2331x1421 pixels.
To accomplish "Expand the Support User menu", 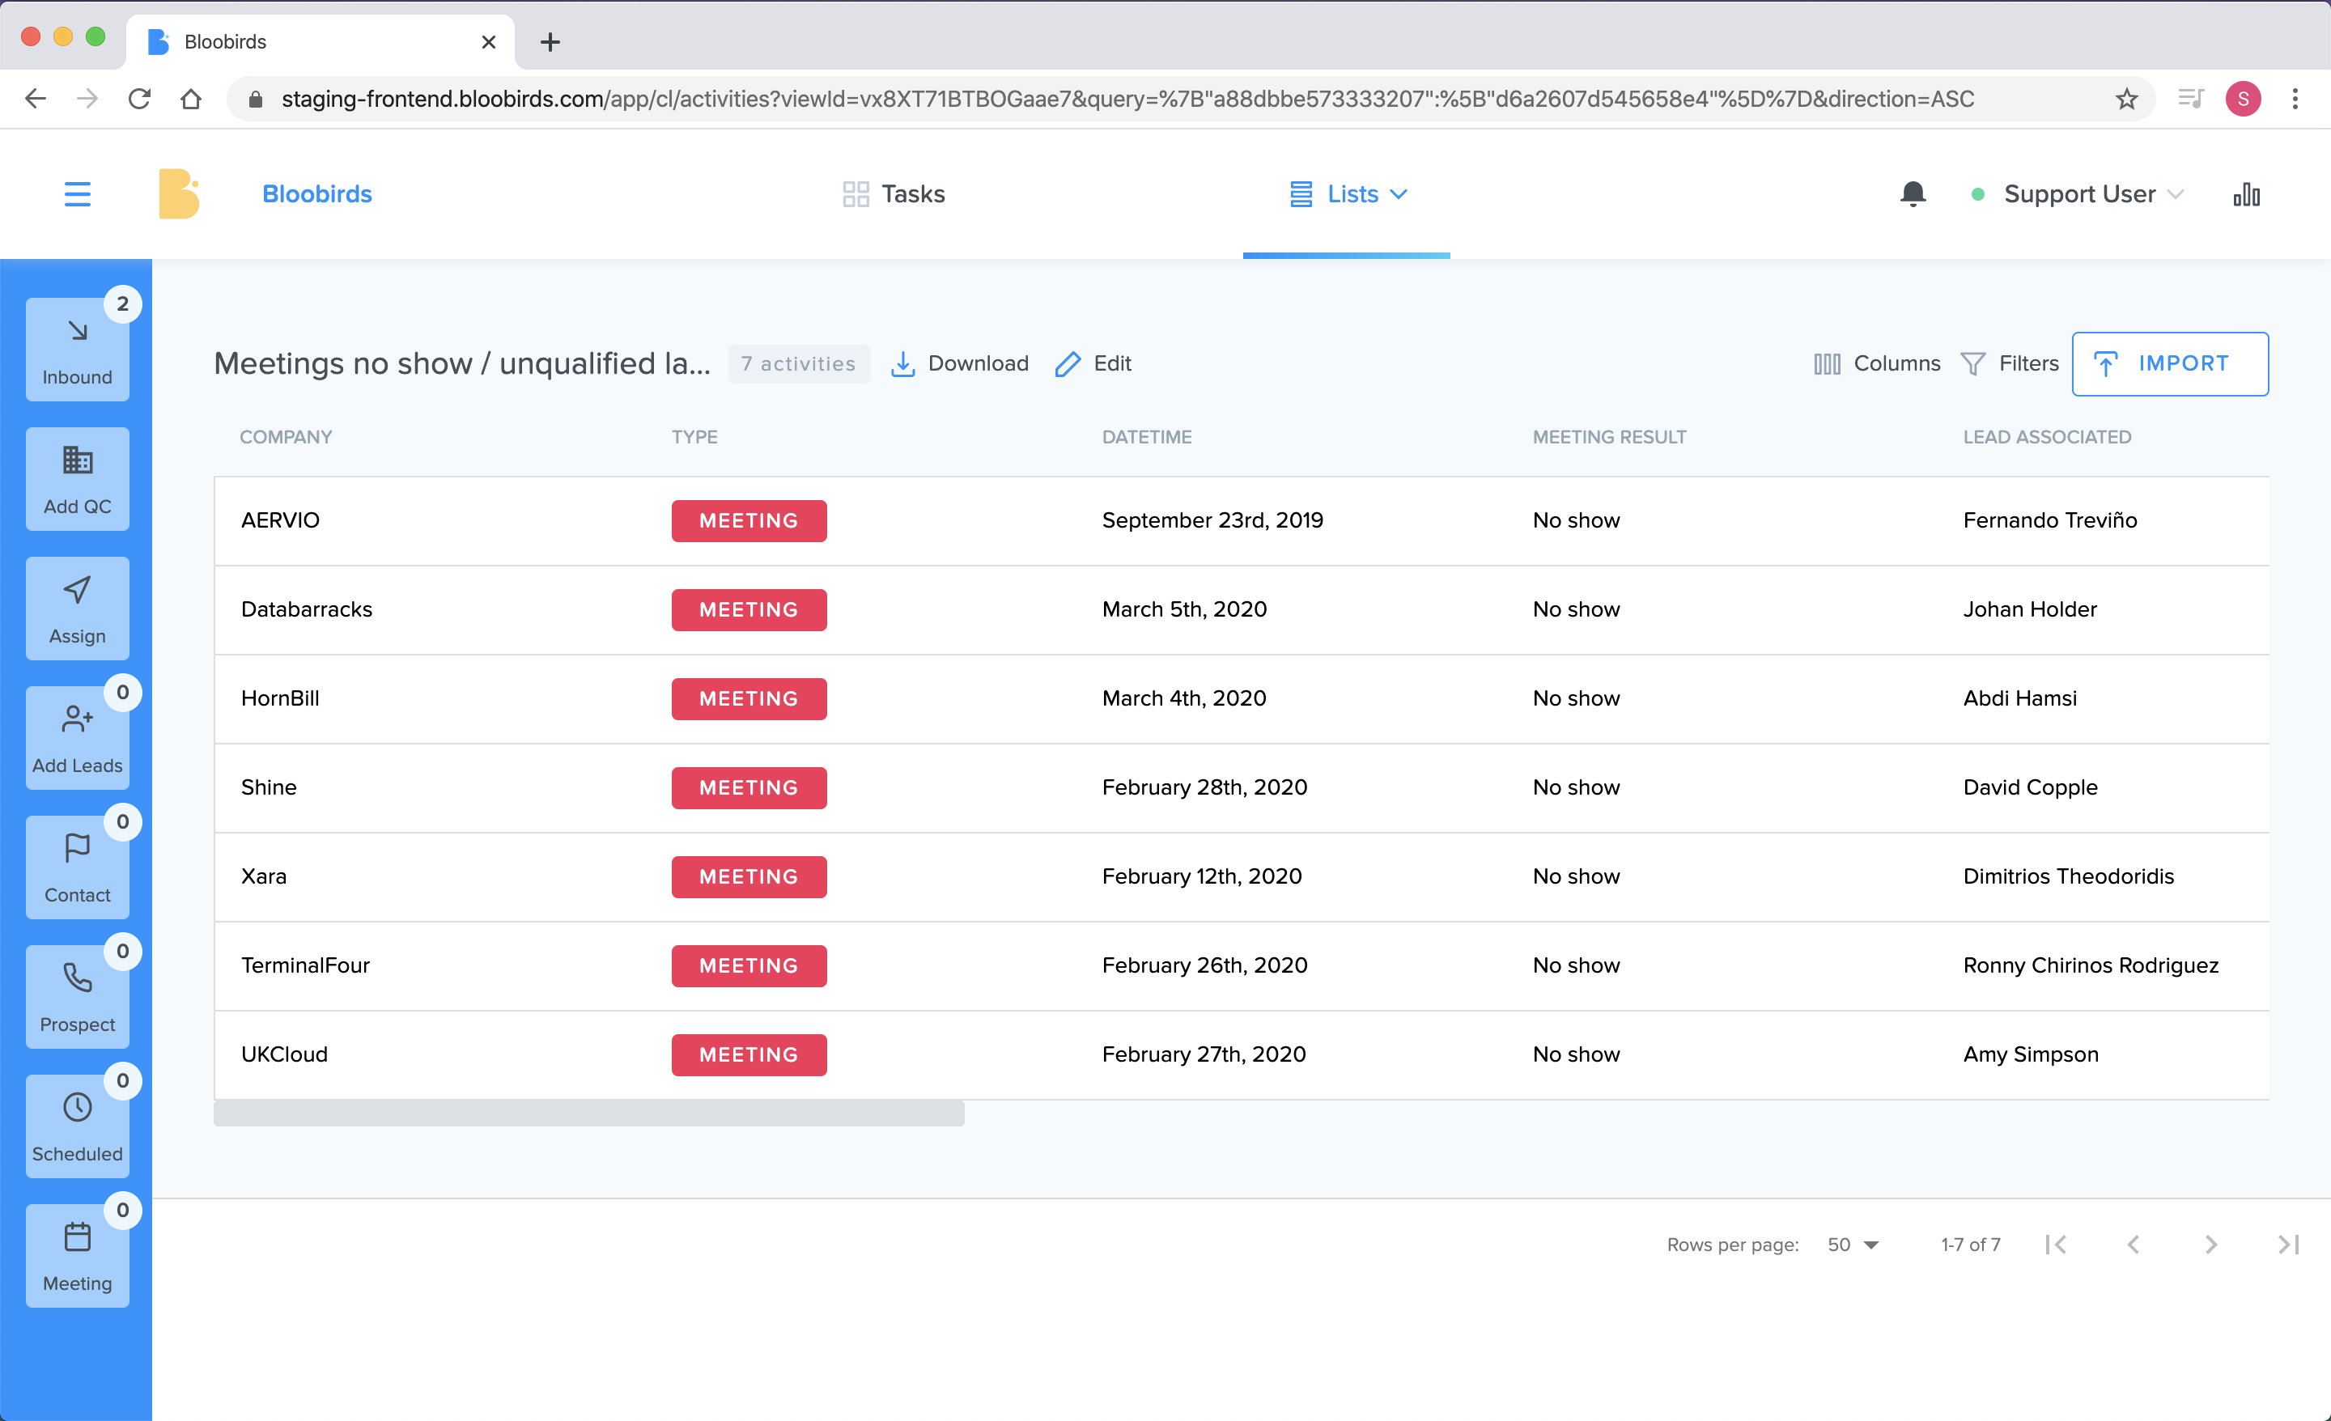I will point(2079,194).
